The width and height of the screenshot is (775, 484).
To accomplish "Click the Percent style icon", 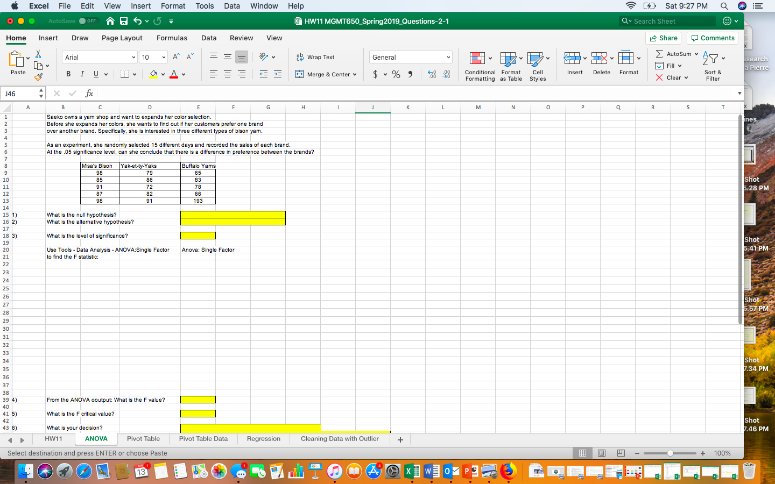I will 396,74.
